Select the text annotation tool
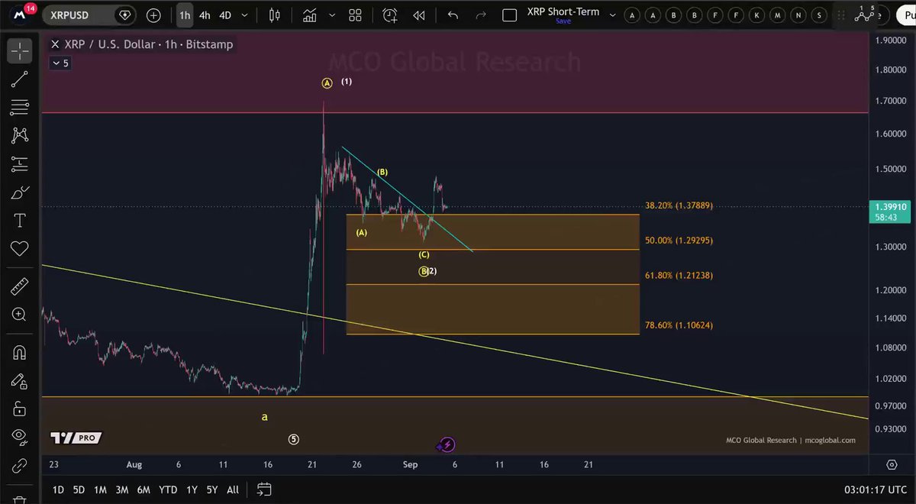 [x=20, y=221]
